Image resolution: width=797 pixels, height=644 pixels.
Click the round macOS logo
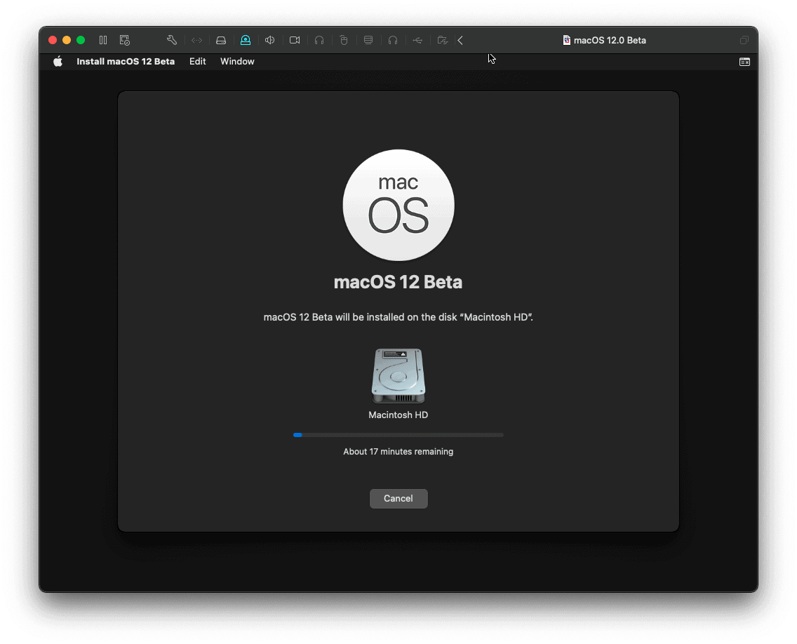pyautogui.click(x=398, y=205)
